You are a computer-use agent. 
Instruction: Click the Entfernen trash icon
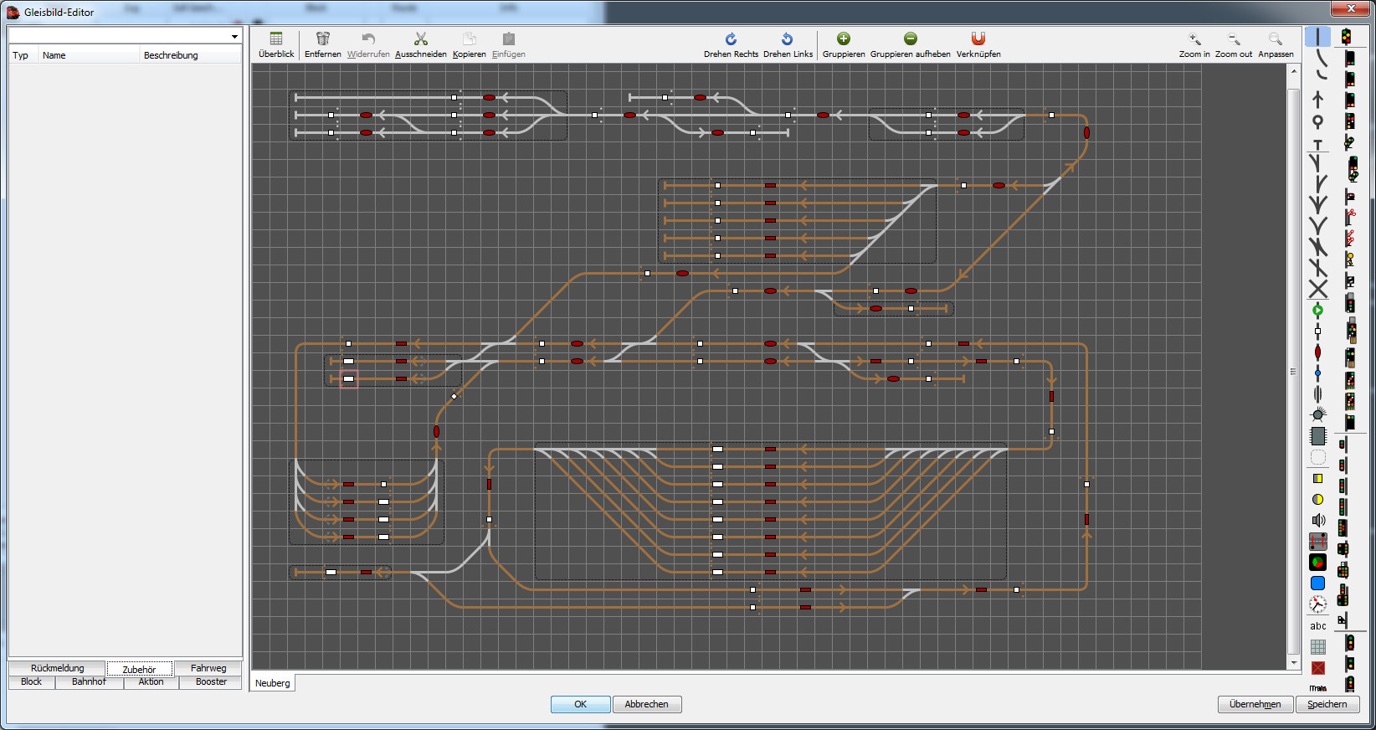point(322,39)
